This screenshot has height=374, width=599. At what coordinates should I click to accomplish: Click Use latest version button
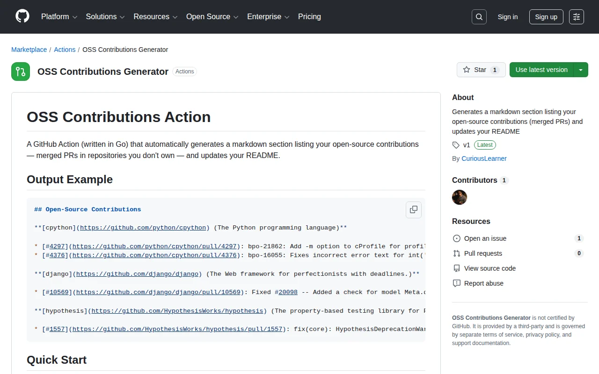pyautogui.click(x=541, y=70)
